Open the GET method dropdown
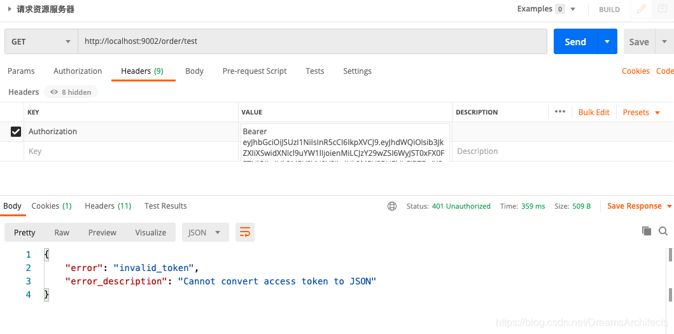674x334 pixels. tap(41, 42)
